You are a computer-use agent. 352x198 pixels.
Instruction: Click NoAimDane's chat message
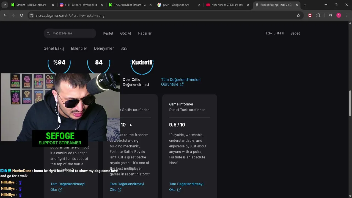click(59, 173)
